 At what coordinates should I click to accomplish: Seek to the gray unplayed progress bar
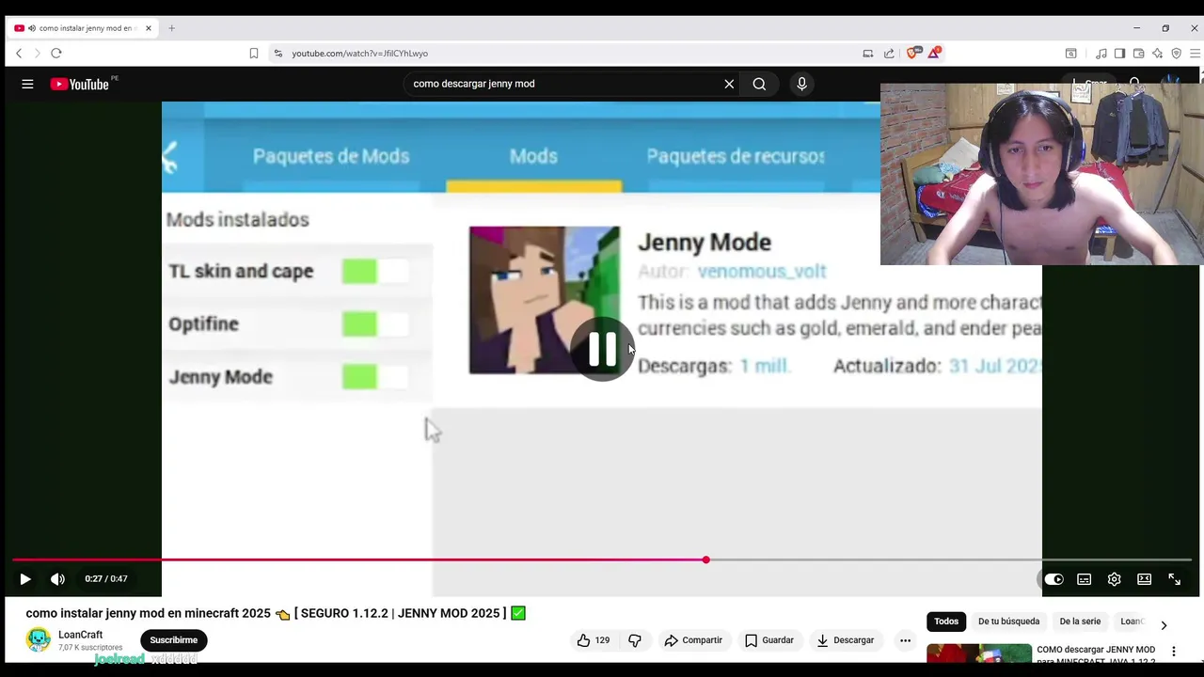point(950,559)
